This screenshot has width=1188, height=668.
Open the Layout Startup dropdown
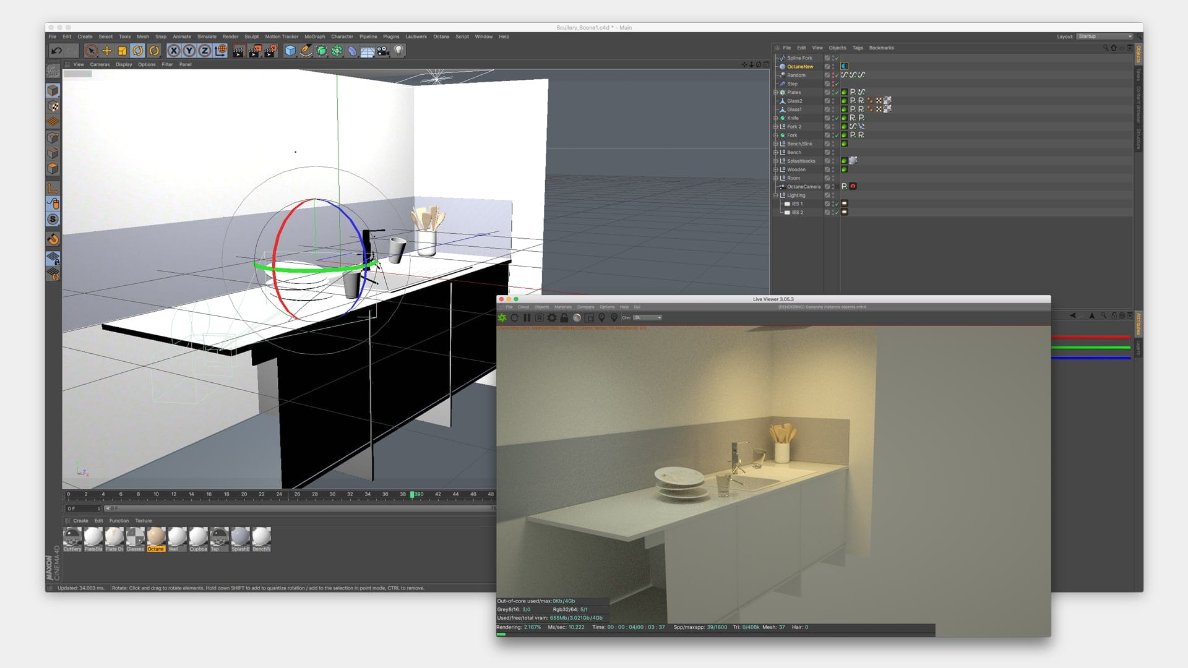point(1104,36)
